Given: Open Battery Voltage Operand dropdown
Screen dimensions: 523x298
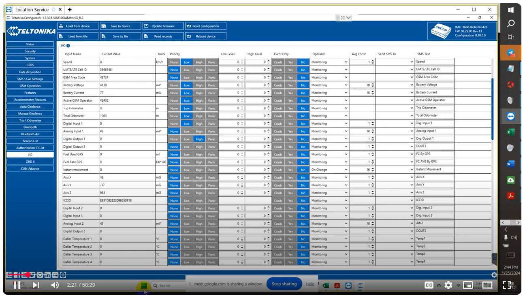Looking at the screenshot, I should [x=329, y=85].
